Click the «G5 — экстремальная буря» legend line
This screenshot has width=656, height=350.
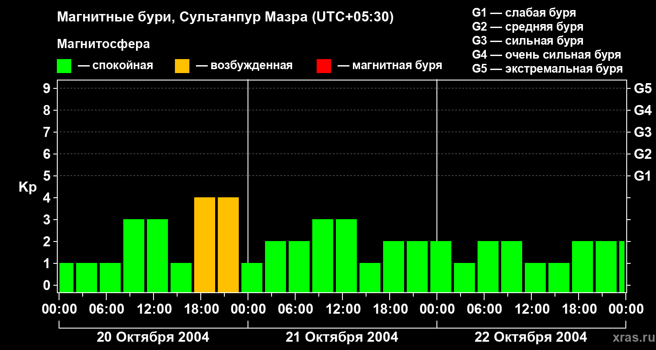tap(548, 69)
